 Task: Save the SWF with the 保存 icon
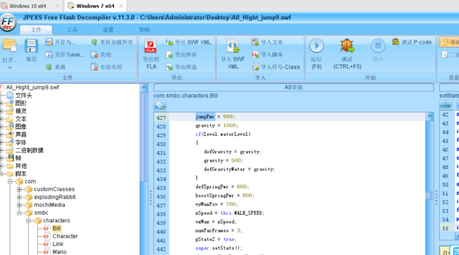point(31,51)
